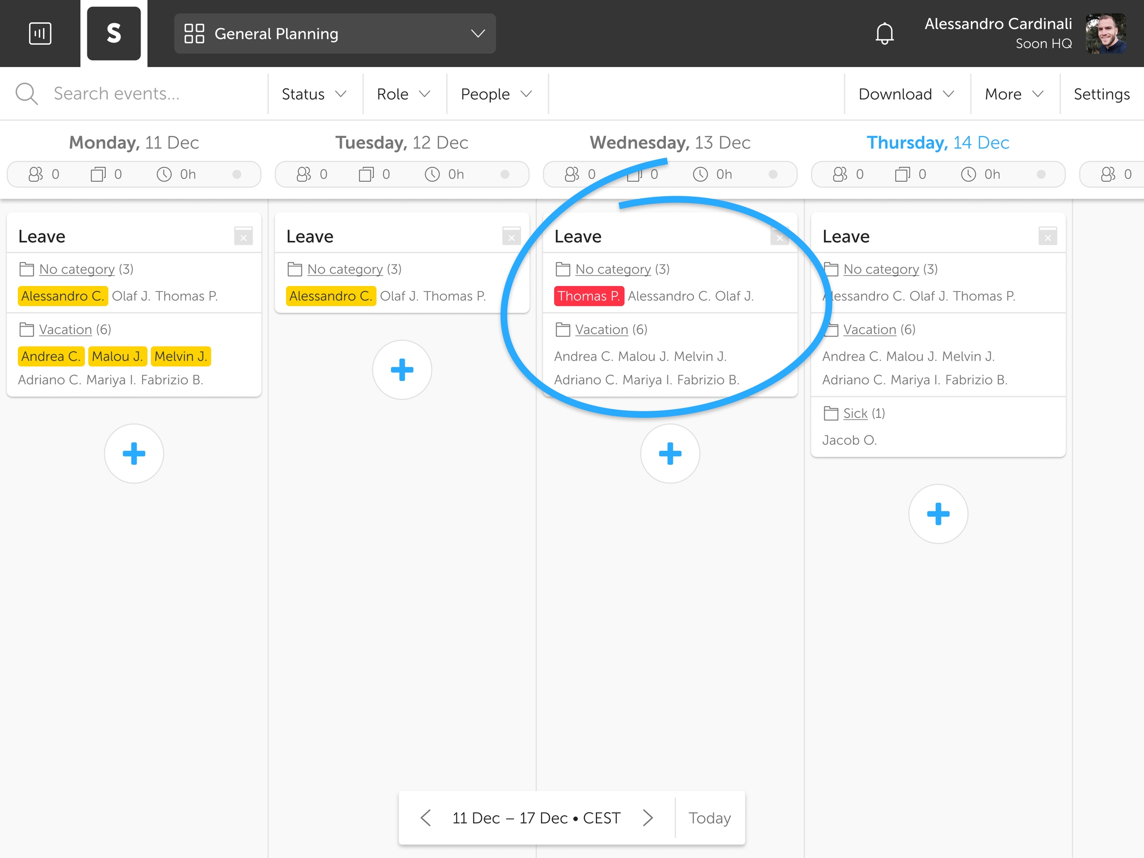Open the Status filter dropdown
1144x858 pixels.
pos(313,94)
